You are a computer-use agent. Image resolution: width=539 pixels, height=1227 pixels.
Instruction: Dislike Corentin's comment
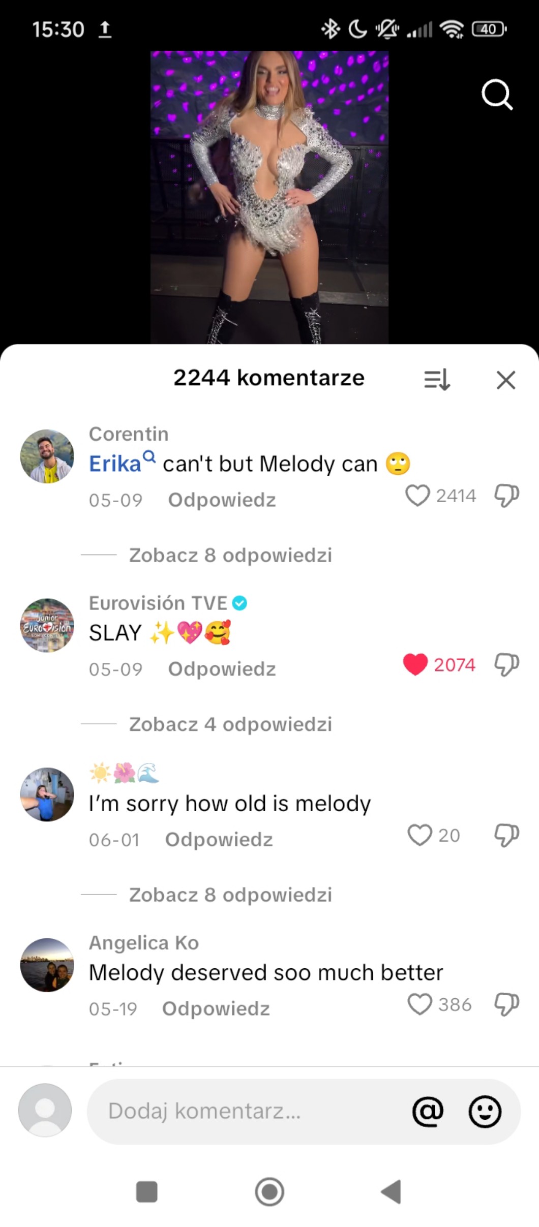point(506,495)
